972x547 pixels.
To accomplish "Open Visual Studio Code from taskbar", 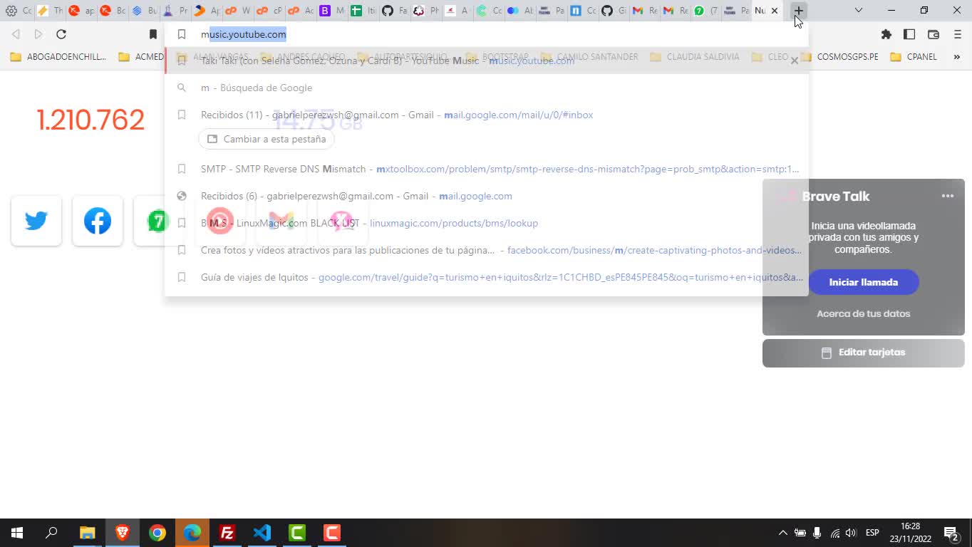I will (262, 533).
